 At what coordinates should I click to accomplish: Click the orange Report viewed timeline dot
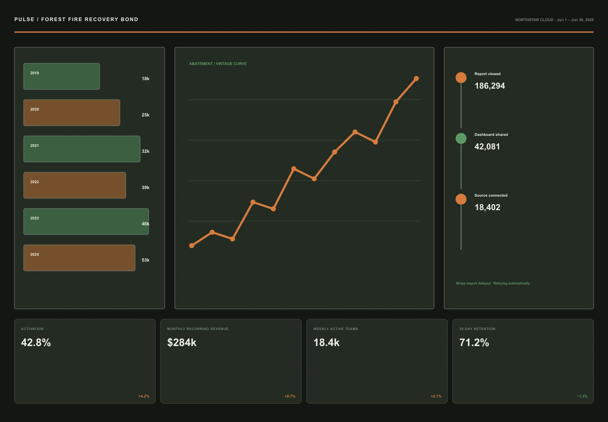pos(461,78)
